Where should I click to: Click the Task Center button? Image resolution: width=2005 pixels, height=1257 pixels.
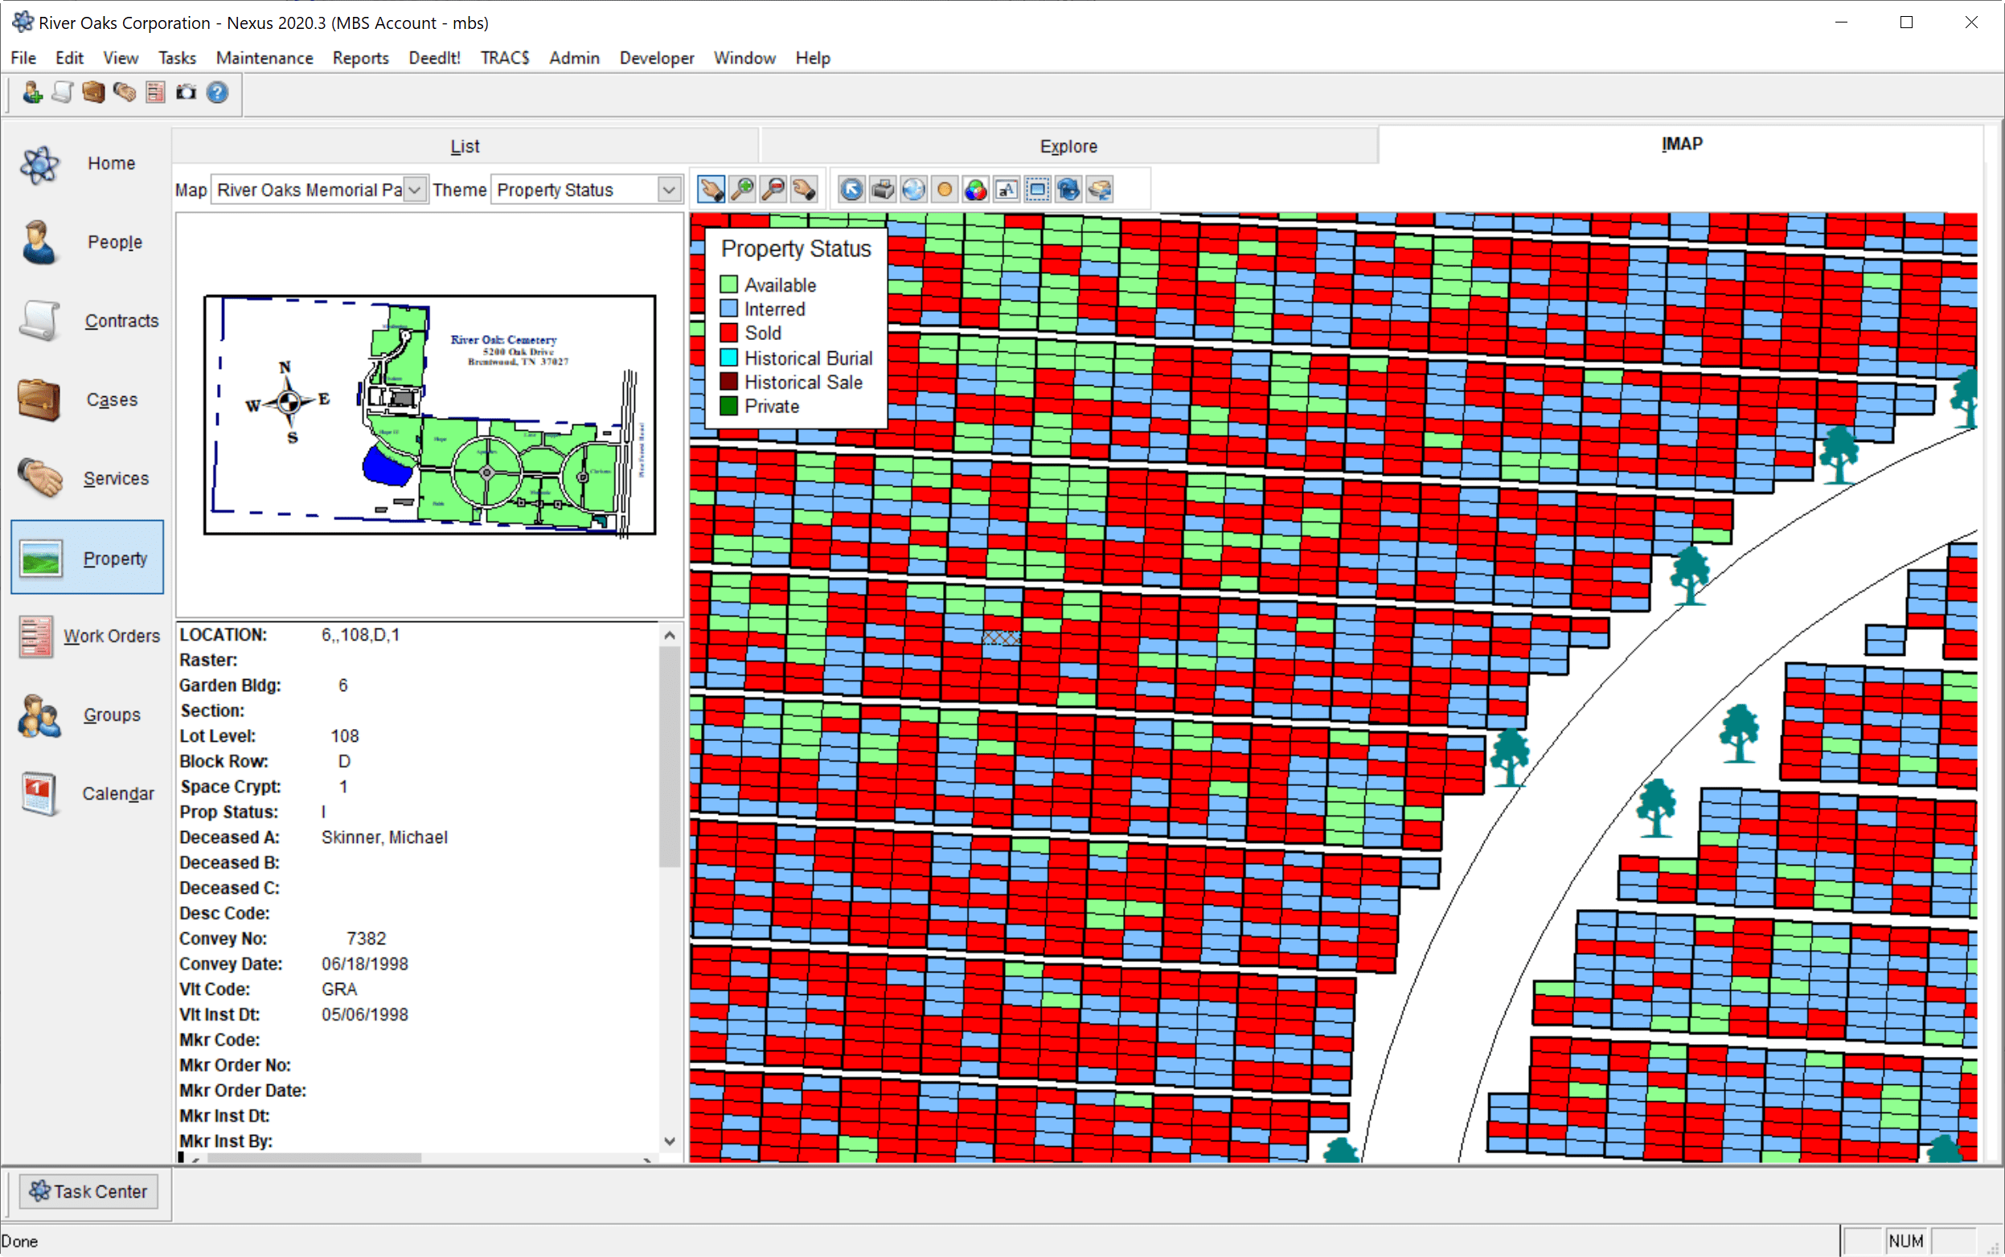click(x=88, y=1191)
